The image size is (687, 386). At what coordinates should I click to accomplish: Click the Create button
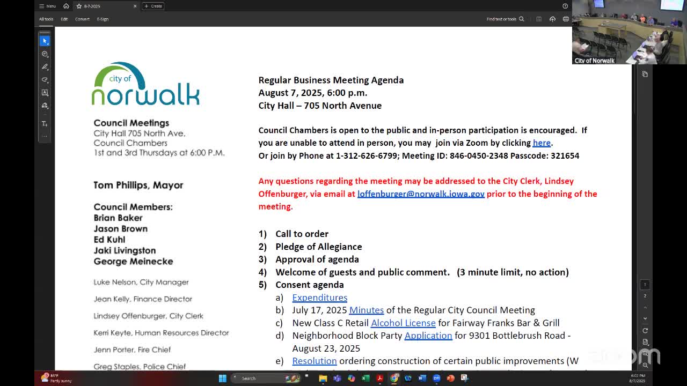pos(153,6)
